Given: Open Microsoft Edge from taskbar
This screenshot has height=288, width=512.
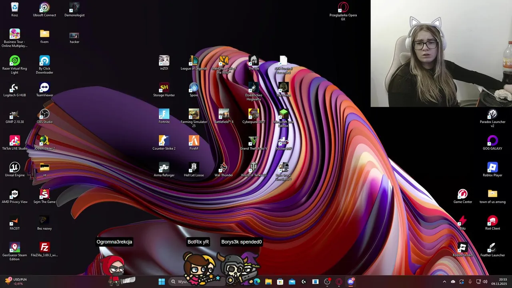Looking at the screenshot, I should tap(257, 282).
